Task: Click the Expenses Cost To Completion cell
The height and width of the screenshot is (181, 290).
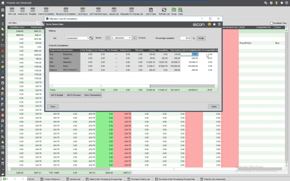Action: point(189,54)
